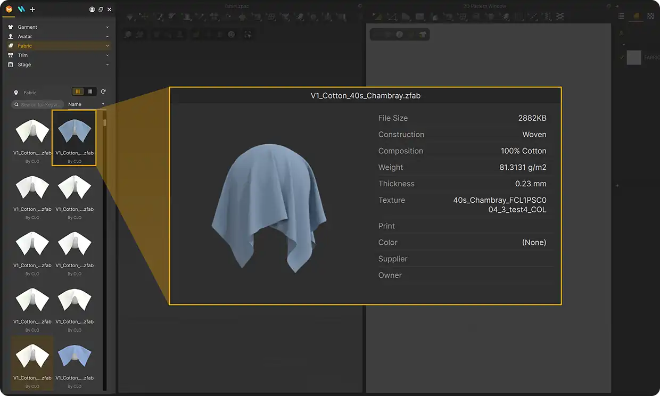Open the CLO library home tab icon
The height and width of the screenshot is (396, 660).
[x=9, y=10]
